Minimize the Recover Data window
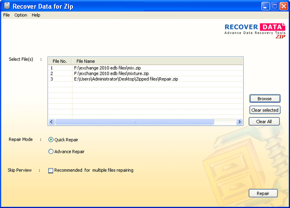 (x=265, y=6)
